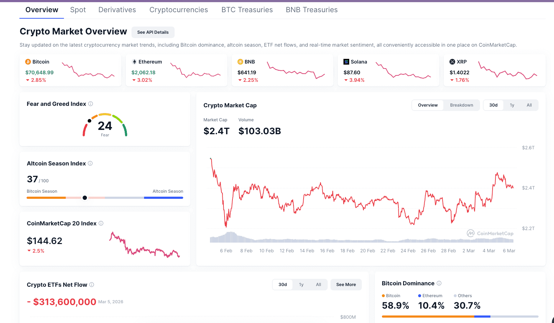
Task: Click See More on ETFs Net Flow
Action: tap(346, 285)
